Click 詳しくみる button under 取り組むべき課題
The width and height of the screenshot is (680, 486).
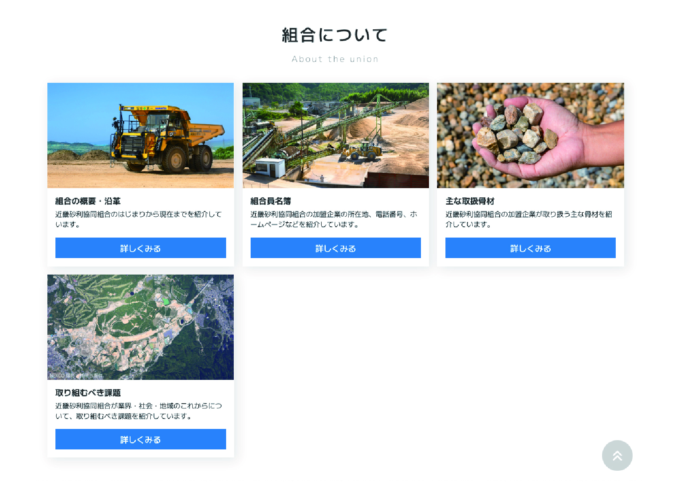(141, 439)
